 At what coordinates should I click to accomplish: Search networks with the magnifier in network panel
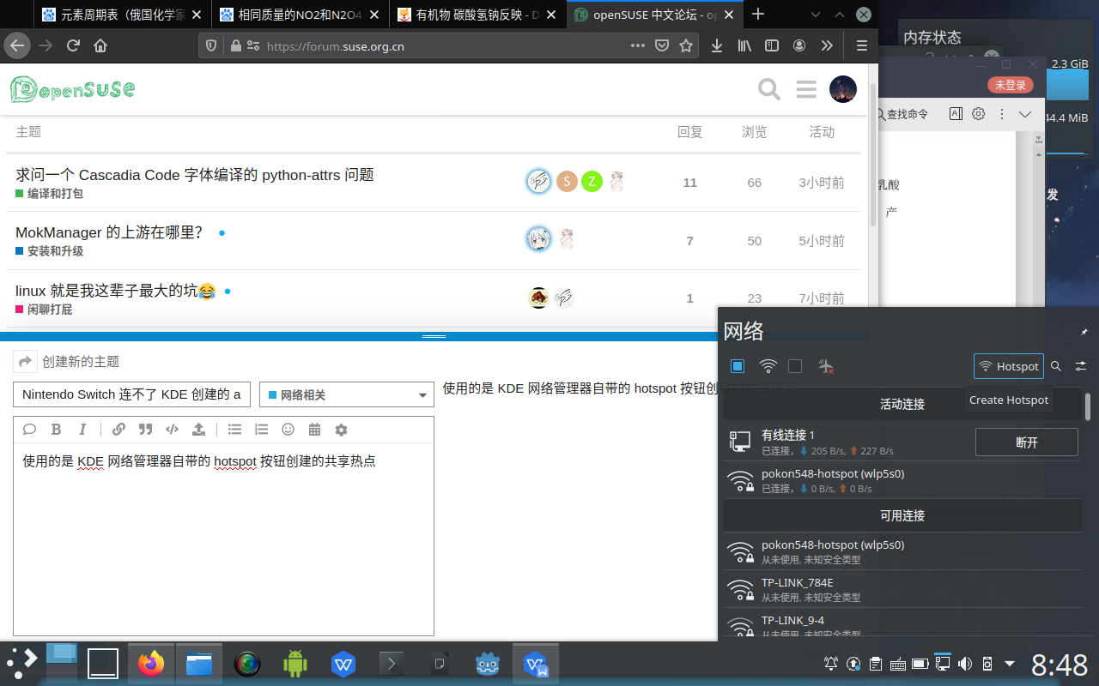[1056, 366]
